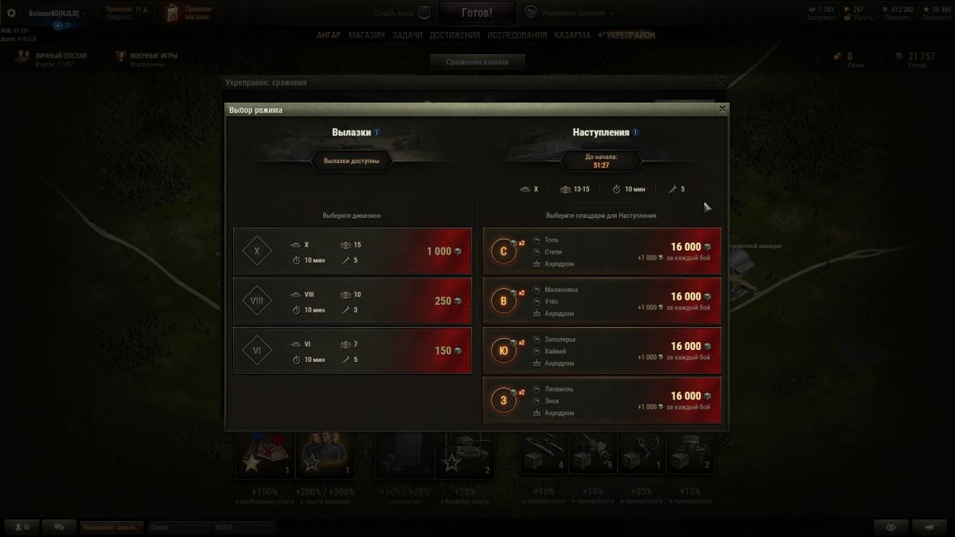
Task: Close the Выбор режима dialog
Action: click(722, 109)
